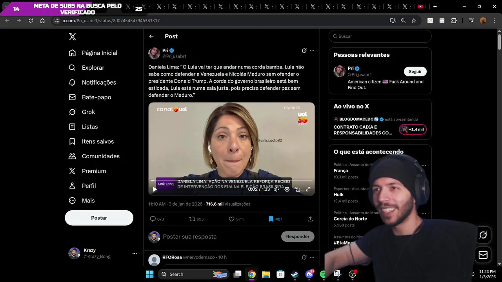
Task: Open Premium in the sidebar
Action: click(x=87, y=171)
